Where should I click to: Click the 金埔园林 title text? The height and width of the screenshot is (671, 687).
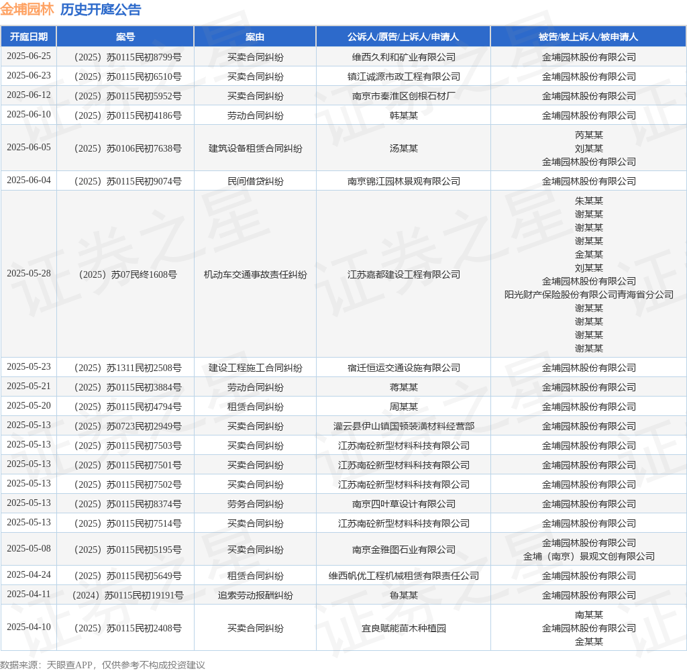[27, 9]
